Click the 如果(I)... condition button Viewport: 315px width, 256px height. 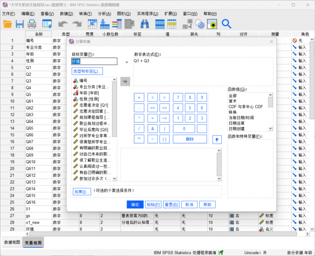(82, 192)
